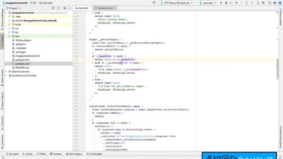
Task: Open the Logcat tool window
Action: tap(13, 154)
